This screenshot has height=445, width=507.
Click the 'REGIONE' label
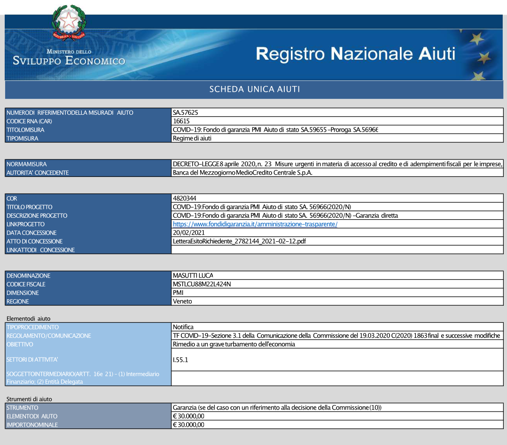[18, 302]
